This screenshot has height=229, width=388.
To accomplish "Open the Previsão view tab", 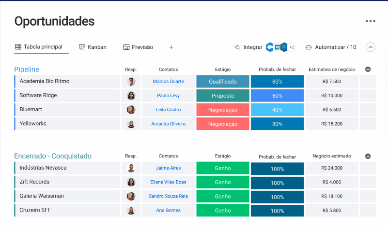I will tap(138, 47).
